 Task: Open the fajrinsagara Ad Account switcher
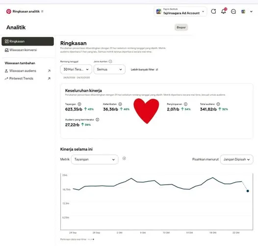tap(181, 11)
